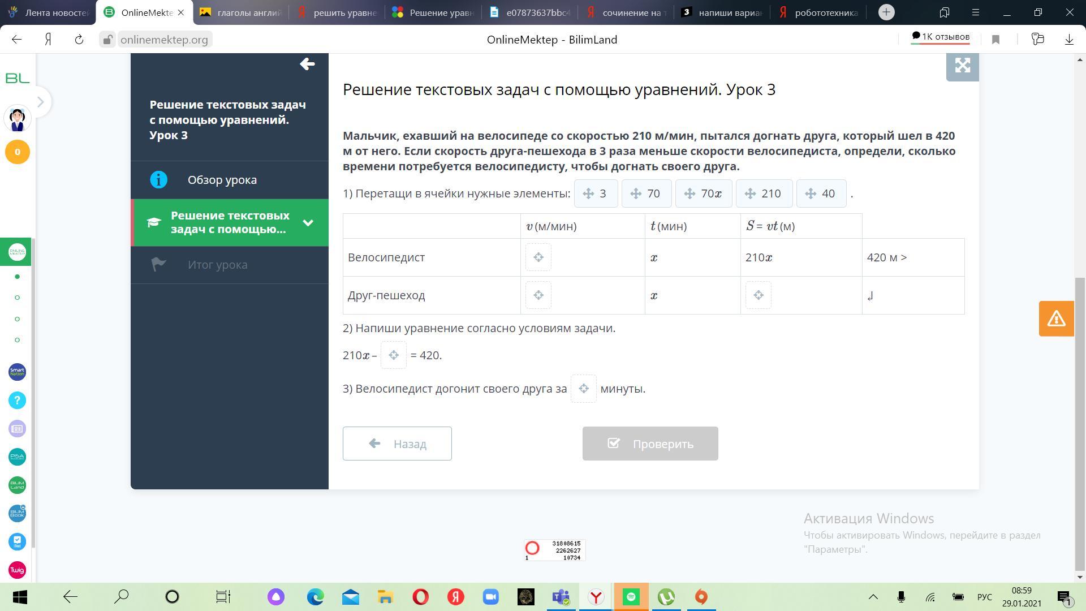
Task: Open the BilimLand BL logo
Action: [17, 78]
